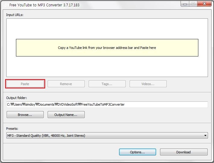Select the MP3 Standard Quality preset field

tap(102, 136)
